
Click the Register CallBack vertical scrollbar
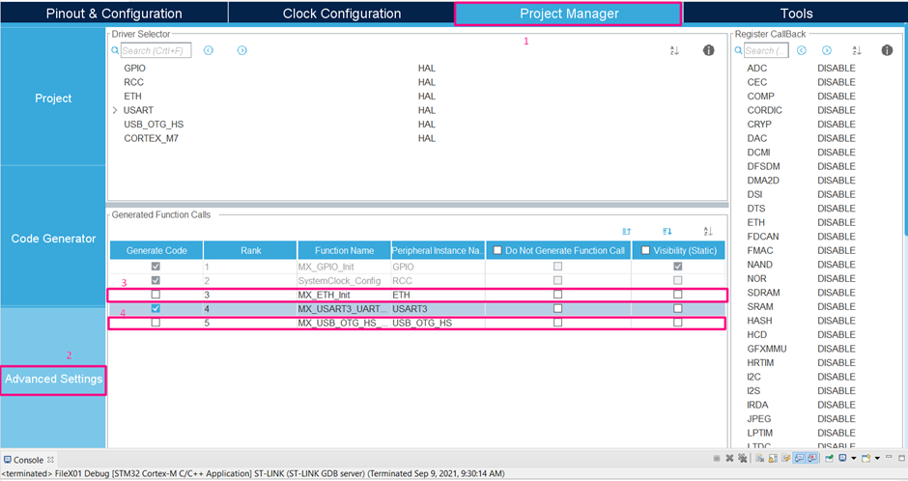pyautogui.click(x=905, y=133)
